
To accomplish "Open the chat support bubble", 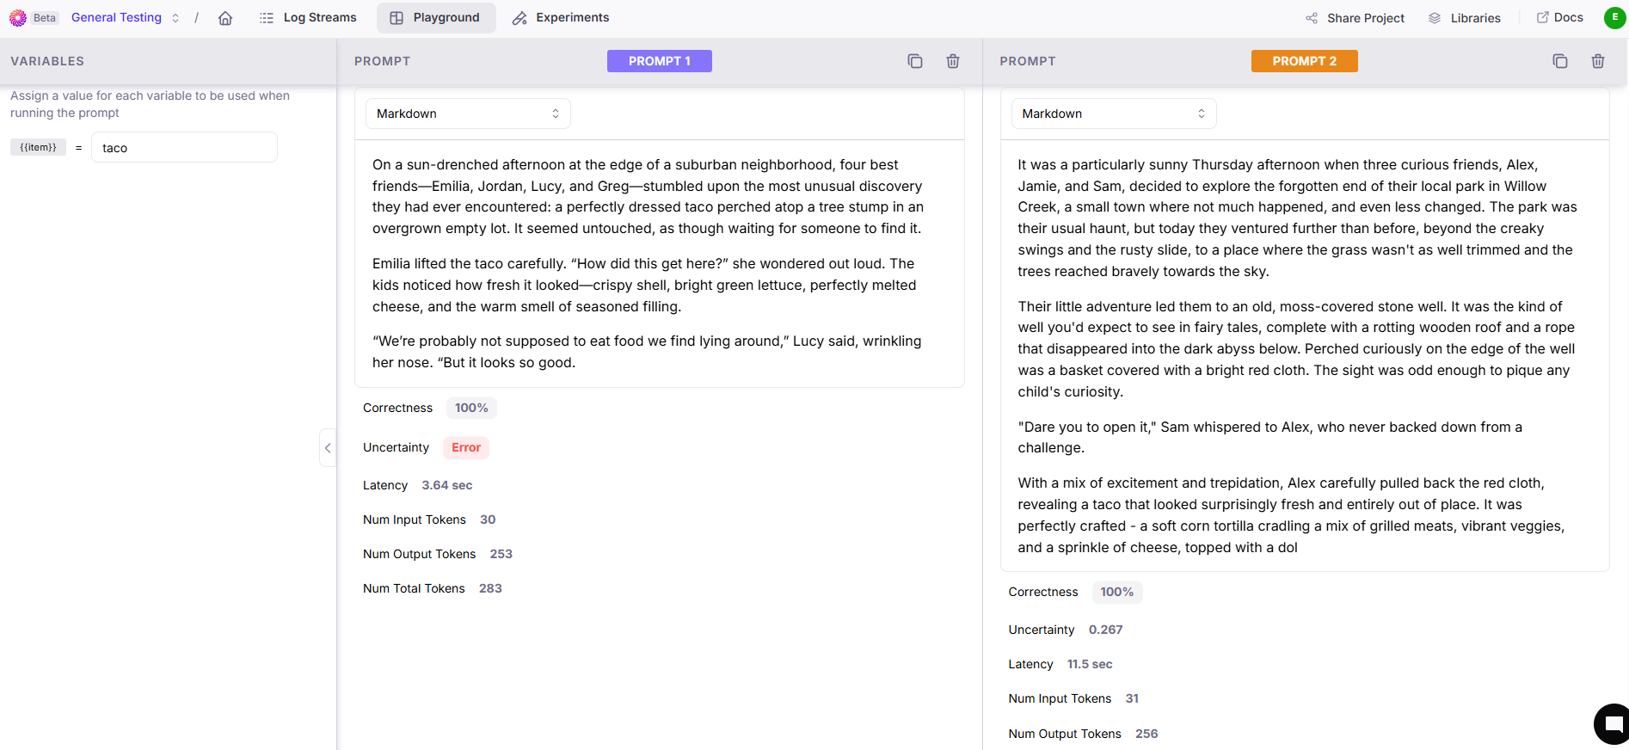I will pos(1614,723).
